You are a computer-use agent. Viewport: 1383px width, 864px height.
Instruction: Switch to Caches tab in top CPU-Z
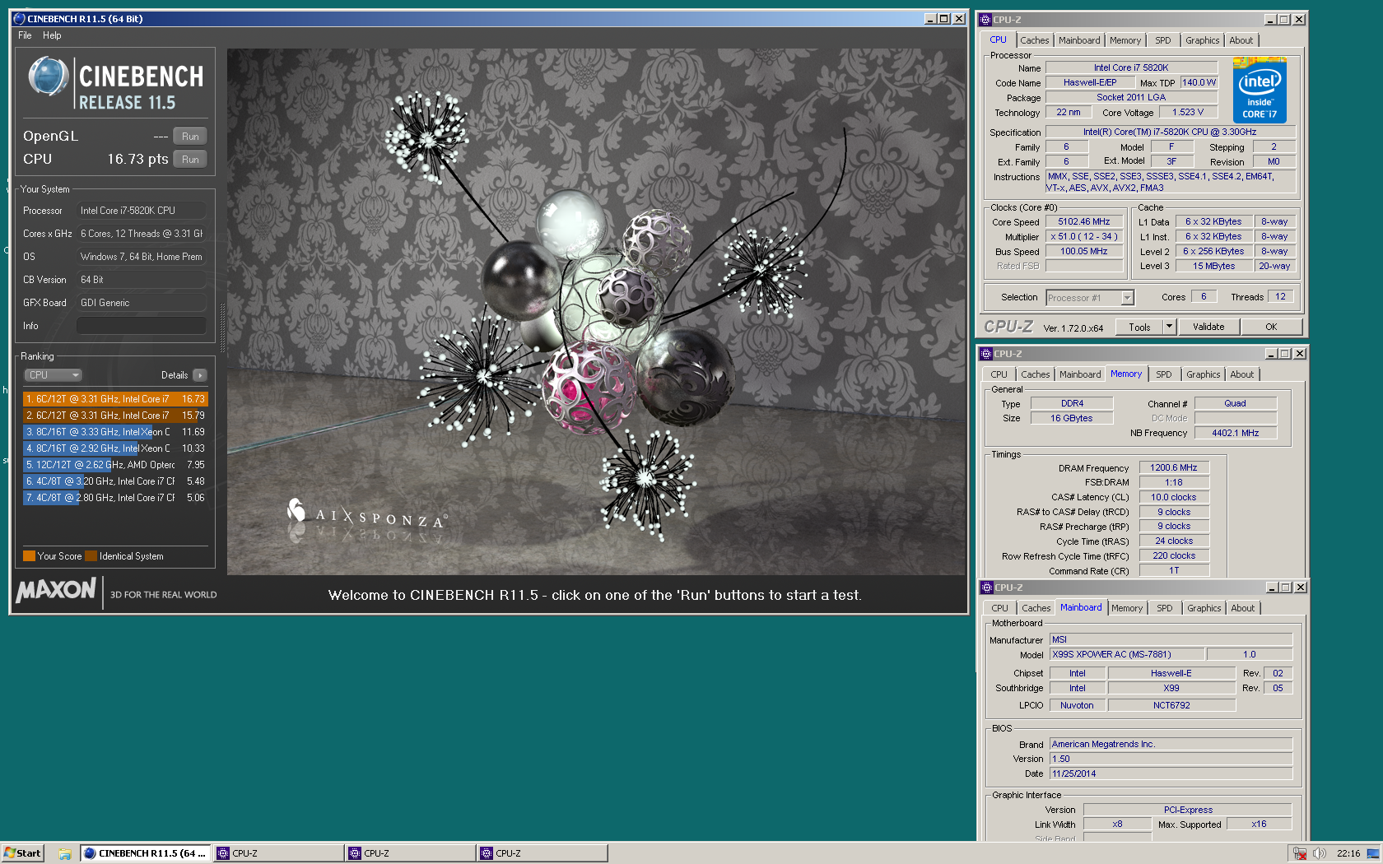coord(1034,40)
